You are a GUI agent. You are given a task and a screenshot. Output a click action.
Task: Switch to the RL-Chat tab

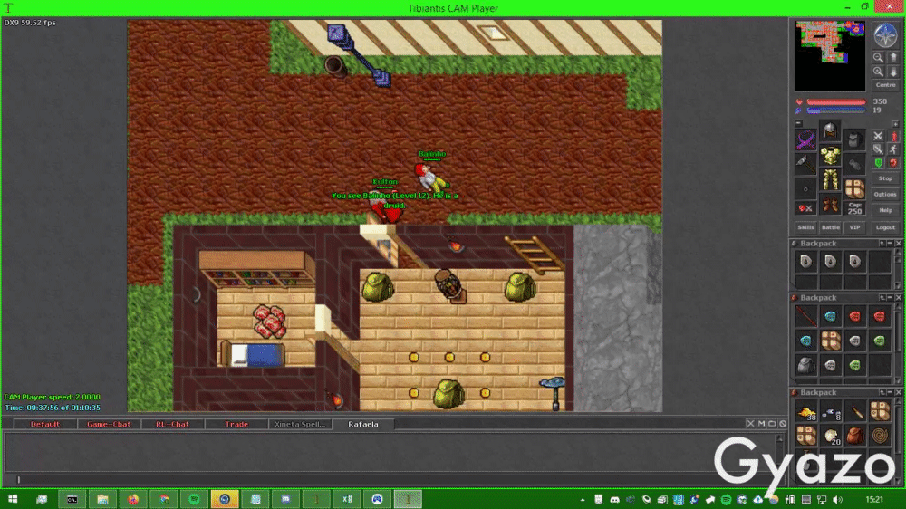172,424
